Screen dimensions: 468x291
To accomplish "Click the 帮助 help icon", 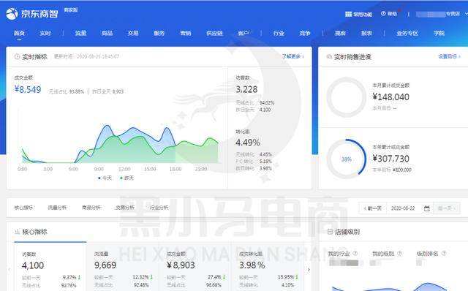I will point(383,14).
